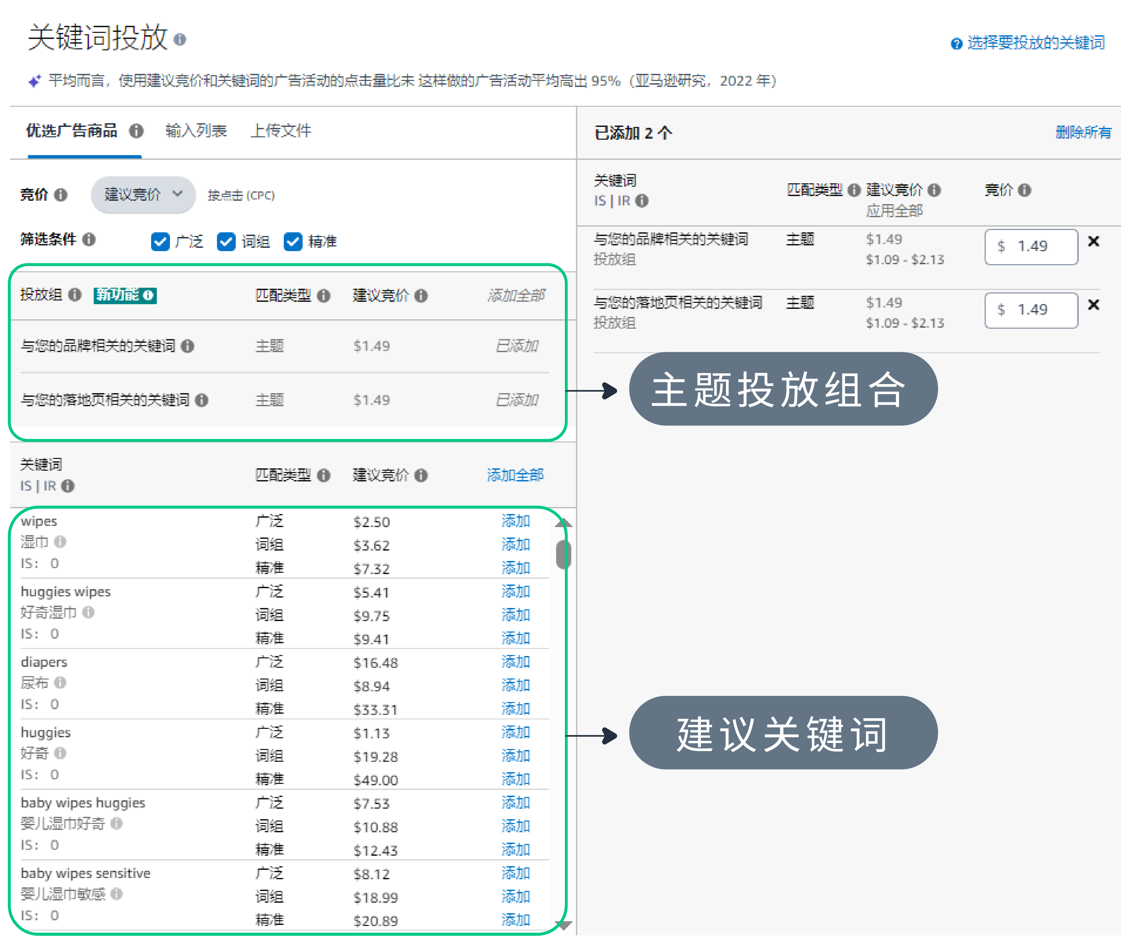Add baby wipes sensitive 词组 at $18.99
Image resolution: width=1121 pixels, height=936 pixels.
pyautogui.click(x=515, y=896)
